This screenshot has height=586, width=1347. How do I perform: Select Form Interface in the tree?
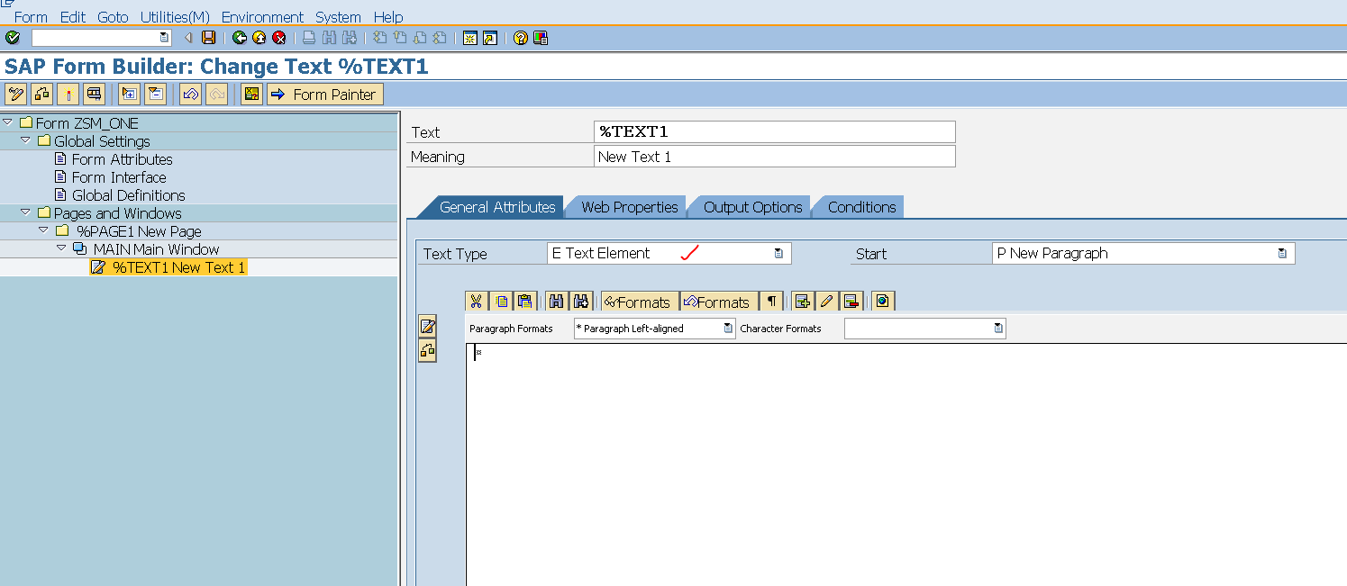(x=119, y=177)
